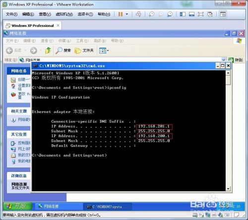Image resolution: width=248 pixels, height=220 pixels.
Task: Click the console view toolbar icon
Action: coord(223,14)
